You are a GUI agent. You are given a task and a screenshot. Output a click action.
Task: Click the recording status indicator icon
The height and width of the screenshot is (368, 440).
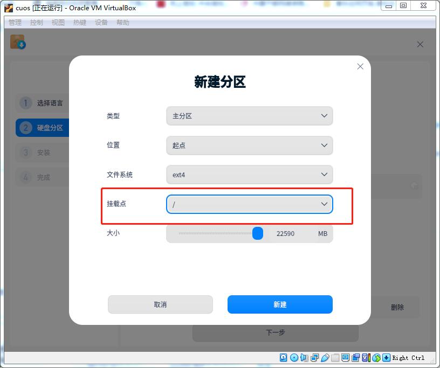coord(356,357)
